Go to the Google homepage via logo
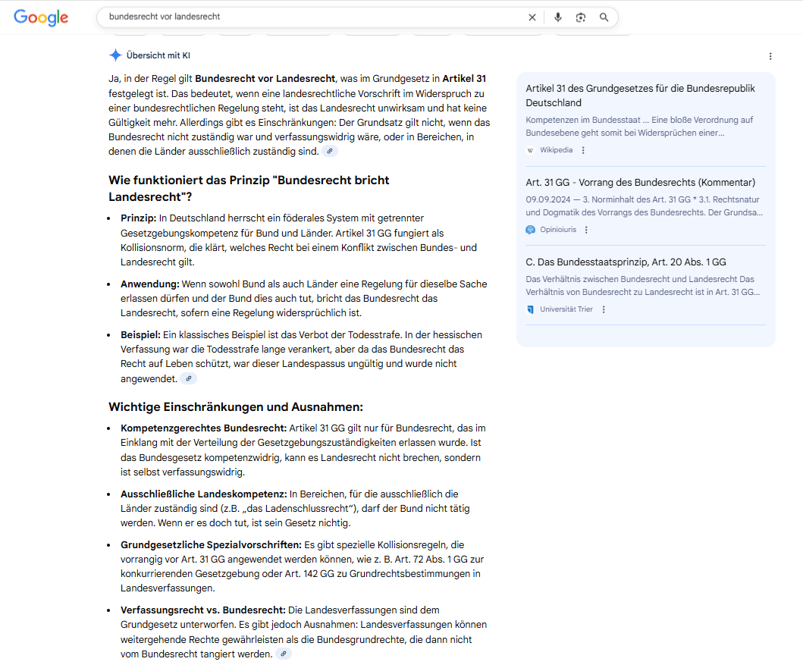Screen dimensions: 803x668 [41, 18]
